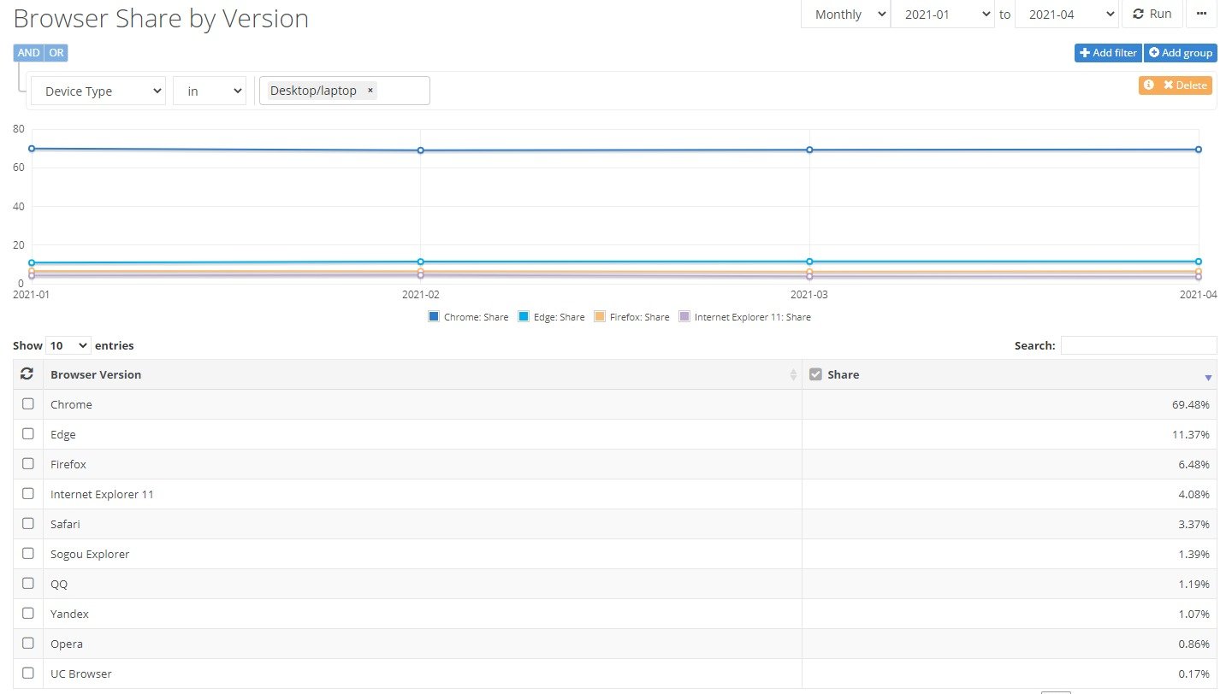
Task: Check the UC Browser row checkbox
Action: [28, 673]
